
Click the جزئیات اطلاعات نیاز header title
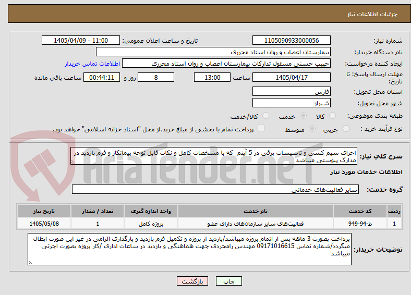(x=372, y=14)
